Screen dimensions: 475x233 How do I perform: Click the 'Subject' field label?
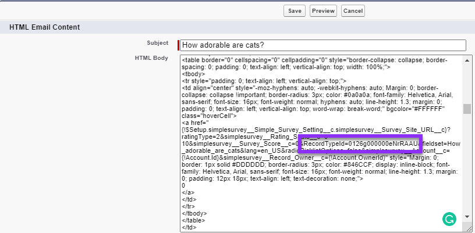click(x=158, y=43)
